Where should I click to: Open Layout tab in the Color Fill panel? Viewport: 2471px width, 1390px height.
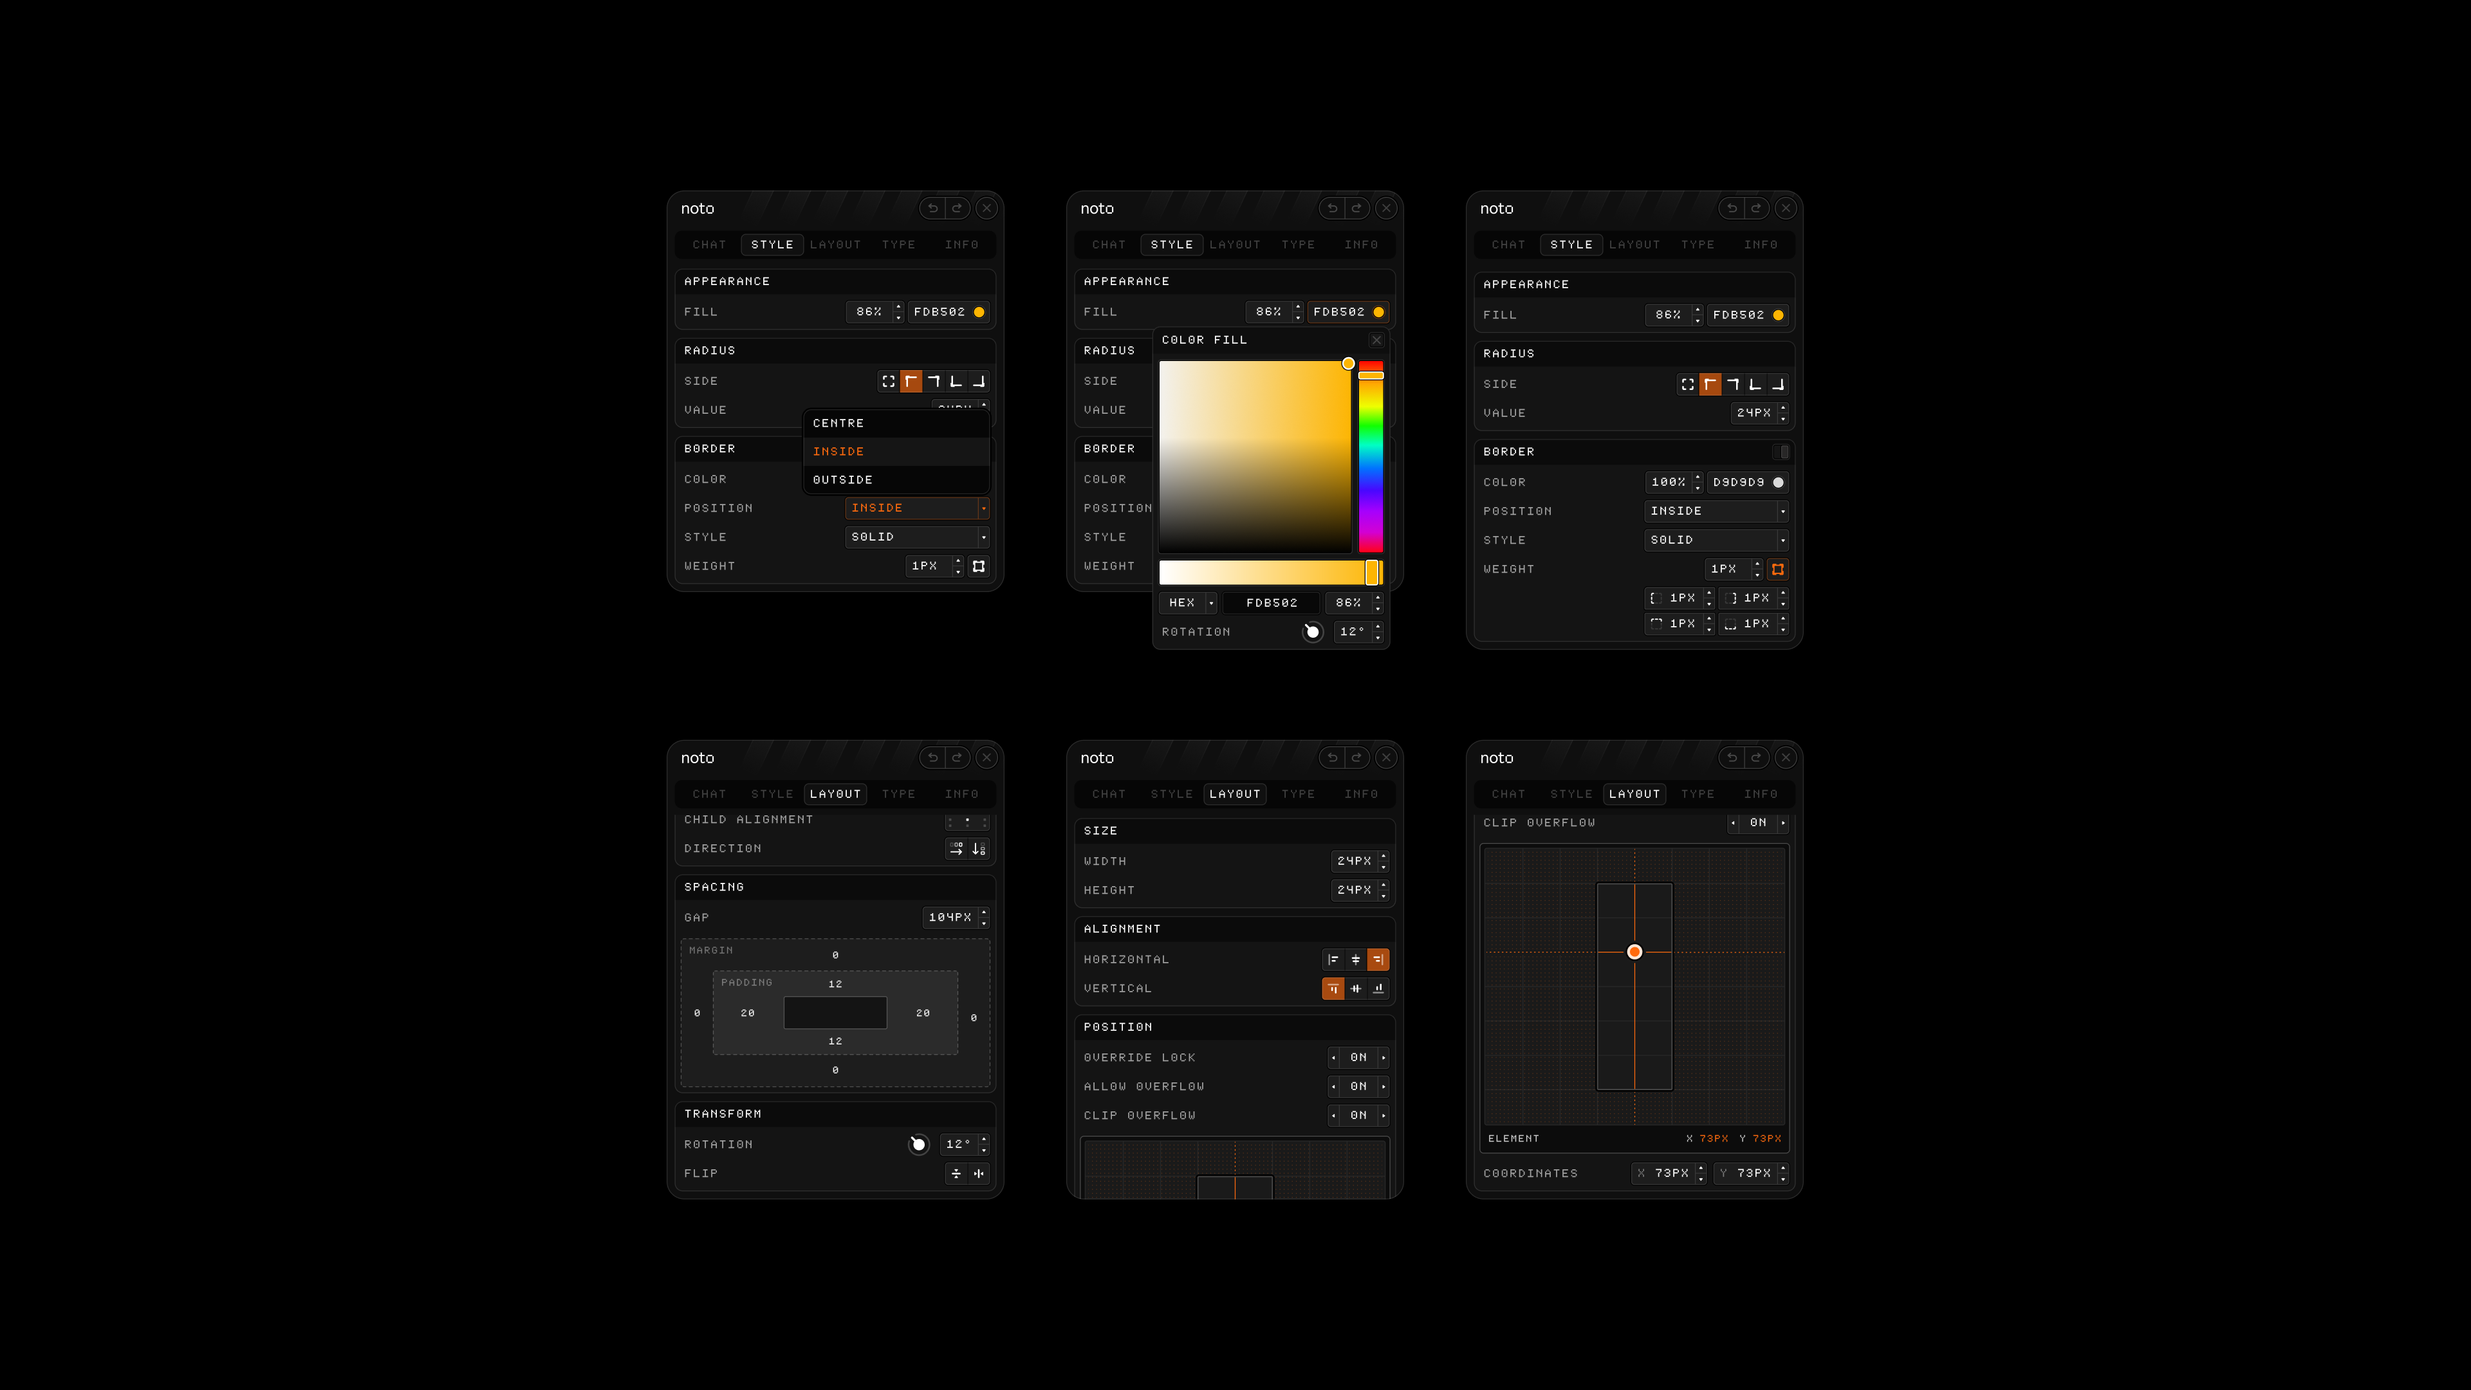coord(1235,245)
